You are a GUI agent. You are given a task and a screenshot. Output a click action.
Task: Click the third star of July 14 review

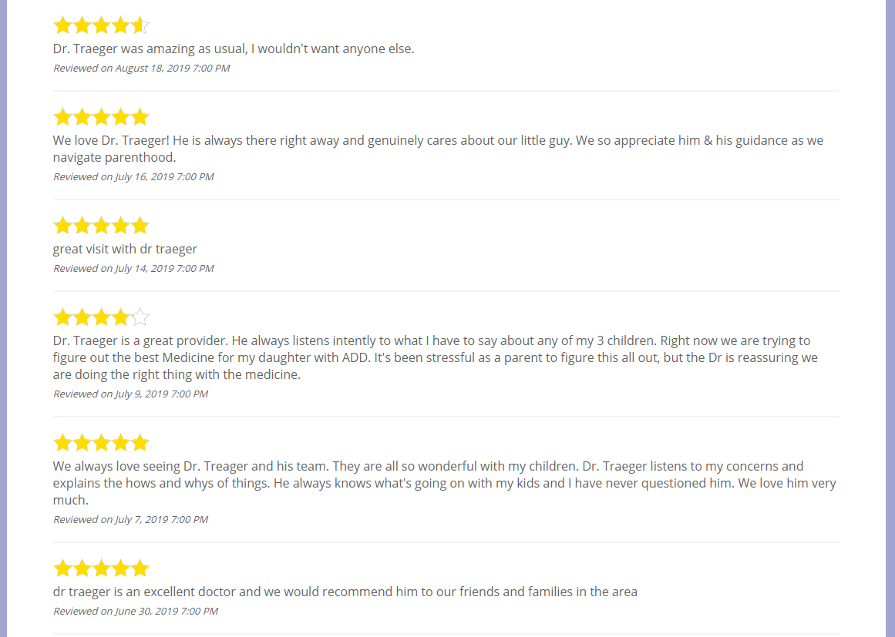102,225
